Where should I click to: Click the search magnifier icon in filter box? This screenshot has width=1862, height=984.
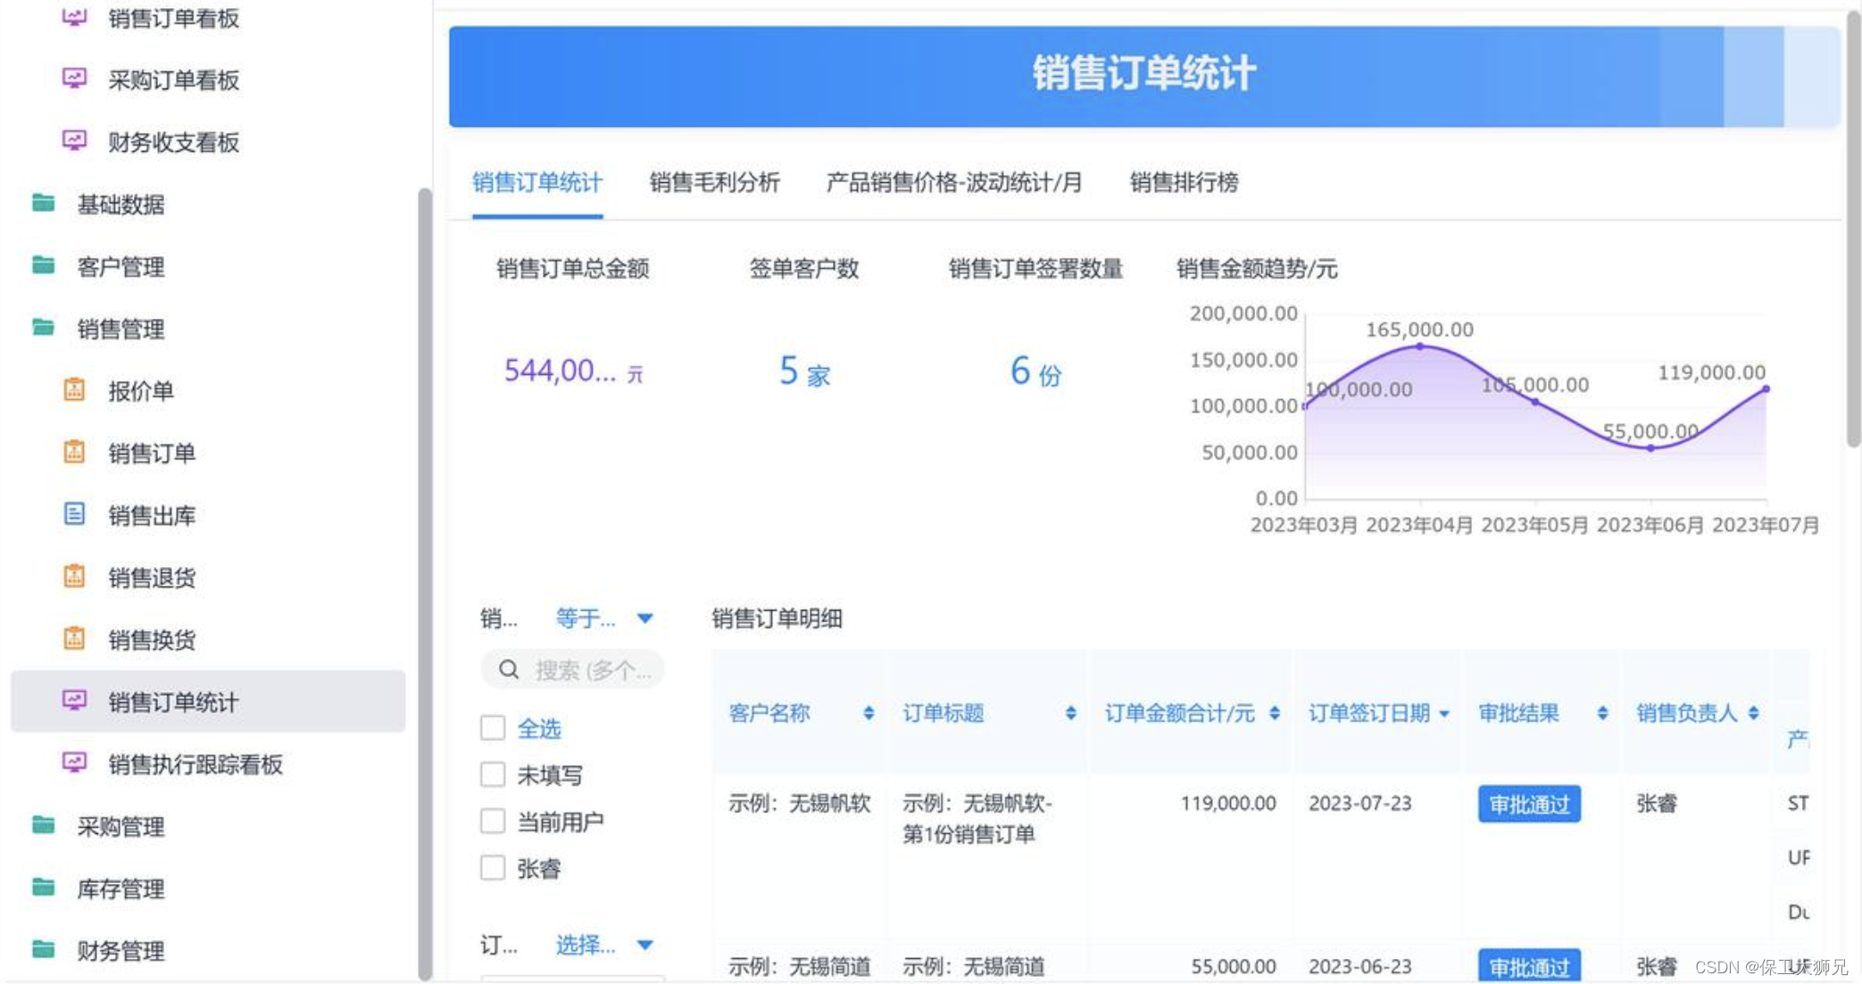coord(509,670)
